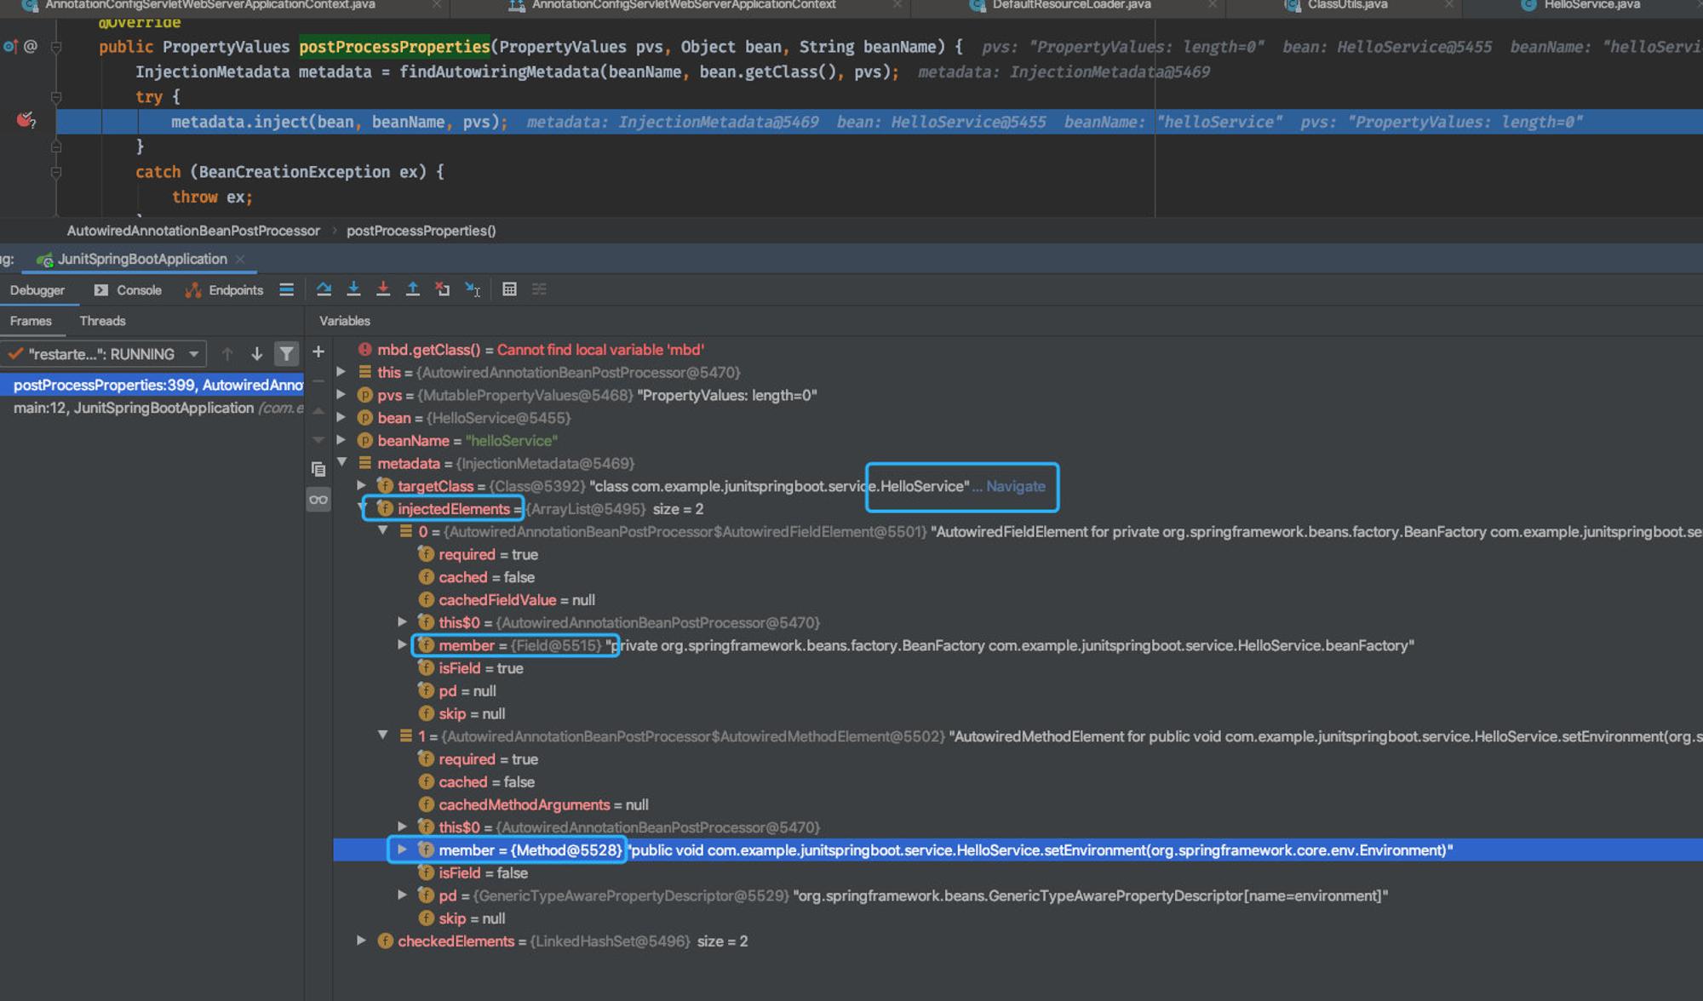This screenshot has width=1703, height=1001.
Task: Expand the 'this' variable node
Action: 341,372
